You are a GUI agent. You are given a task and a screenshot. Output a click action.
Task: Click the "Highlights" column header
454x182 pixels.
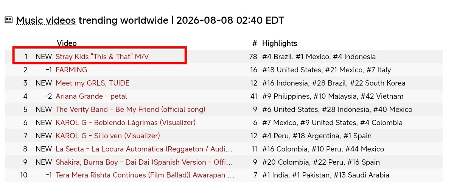(x=280, y=43)
